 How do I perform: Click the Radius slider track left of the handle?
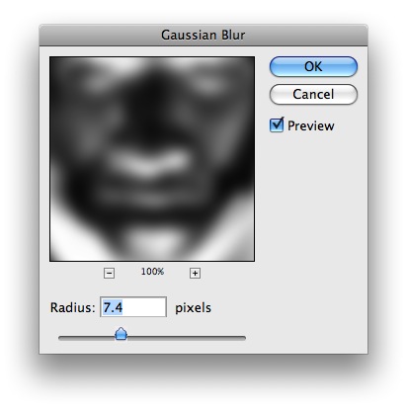coord(87,338)
